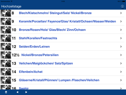
Task: Tap the couple thumbnail beside year 14
Action: (6, 72)
